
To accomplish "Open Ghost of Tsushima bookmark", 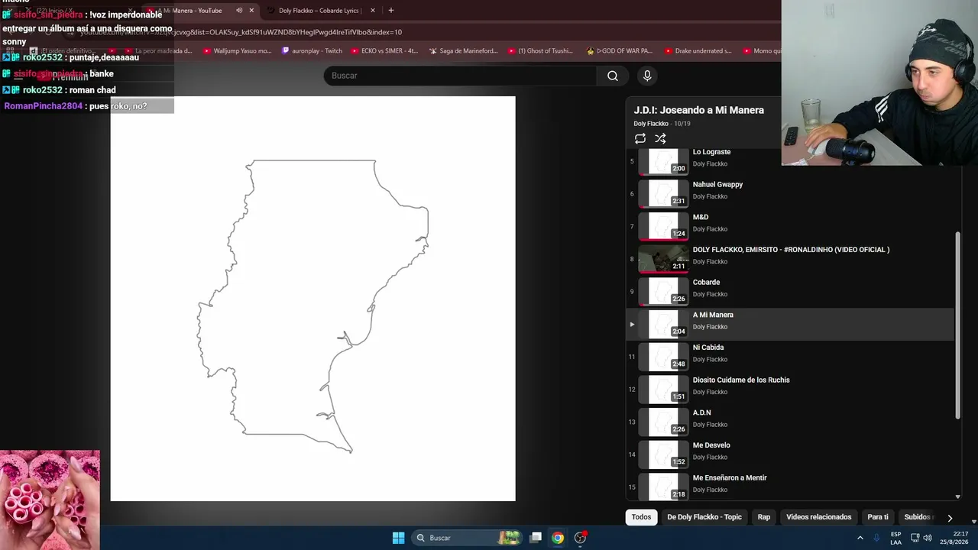I will tap(539, 51).
